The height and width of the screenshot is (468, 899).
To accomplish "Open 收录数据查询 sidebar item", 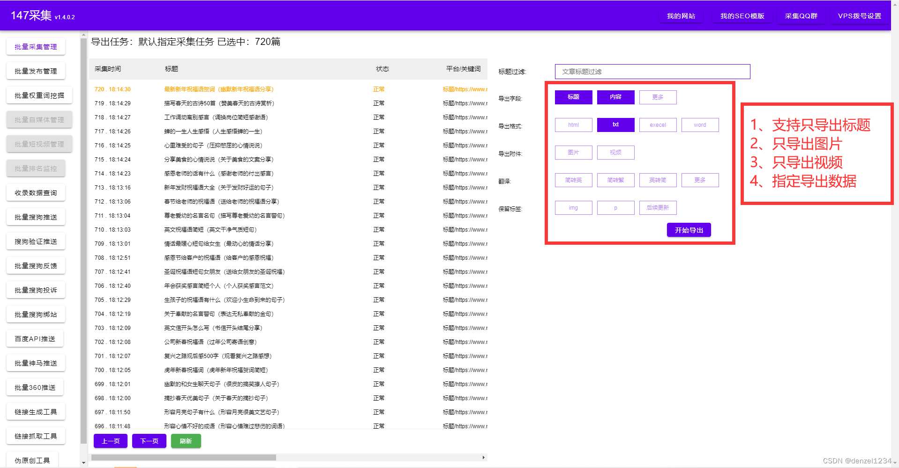I will click(x=36, y=193).
